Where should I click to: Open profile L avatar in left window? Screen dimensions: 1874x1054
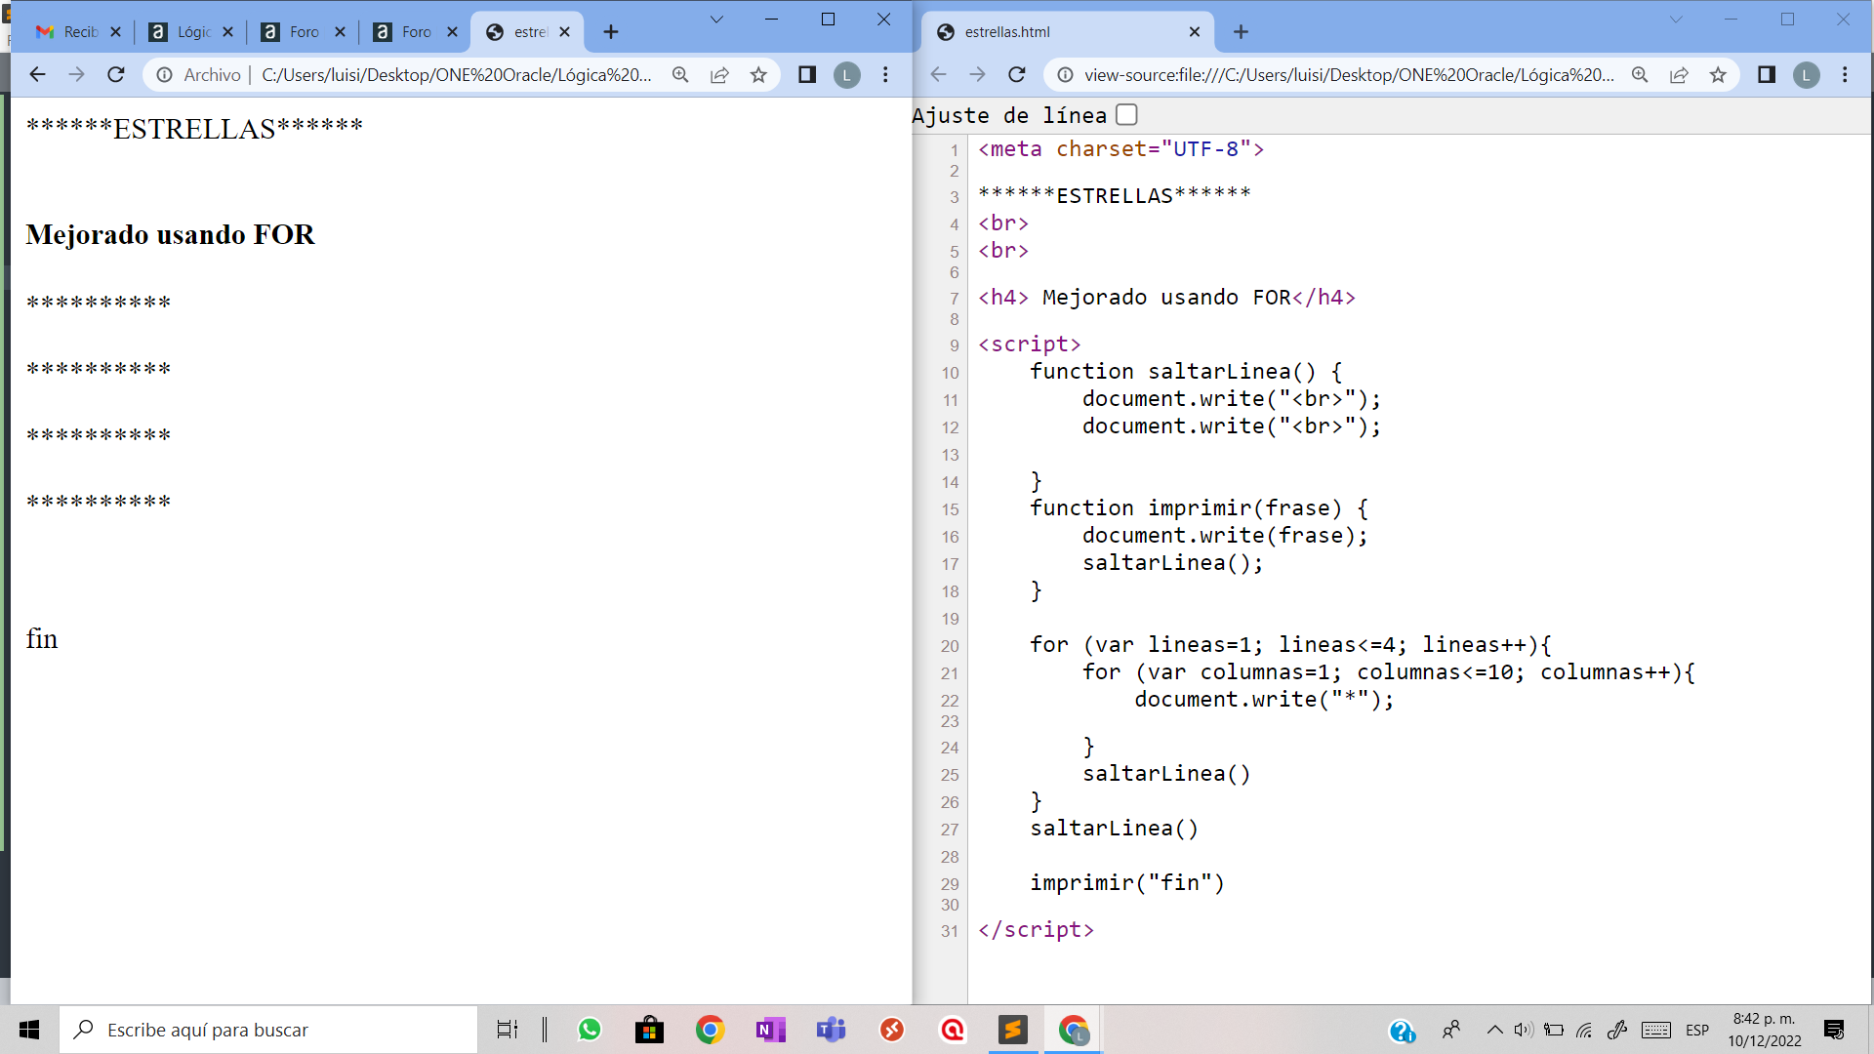click(x=847, y=75)
